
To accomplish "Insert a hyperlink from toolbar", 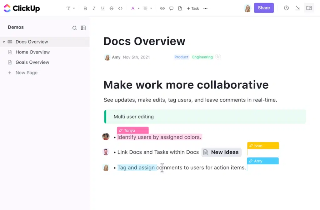I will (162, 8).
